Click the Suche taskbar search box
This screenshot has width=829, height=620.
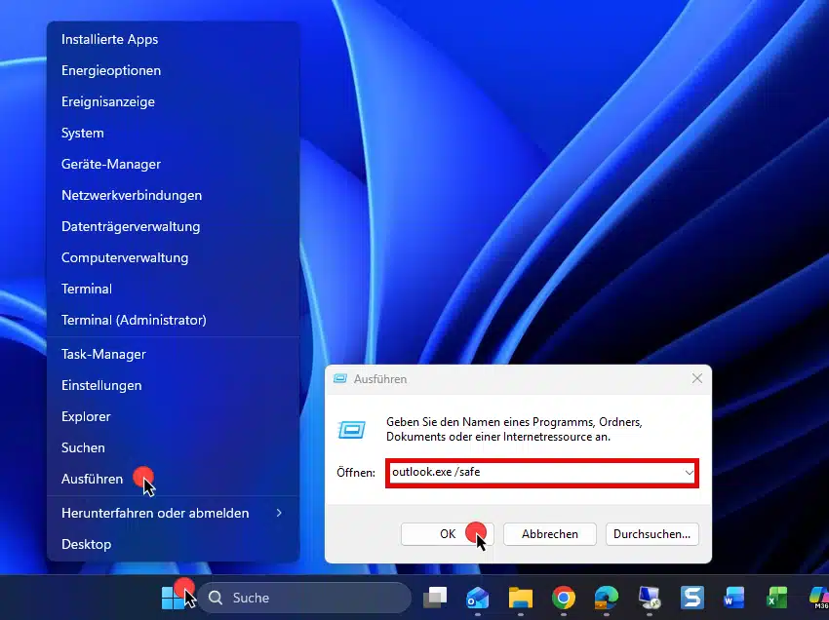pos(305,598)
